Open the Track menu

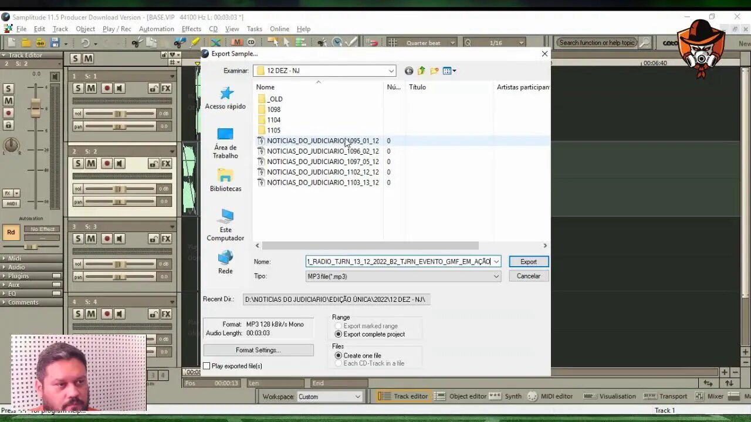point(60,29)
